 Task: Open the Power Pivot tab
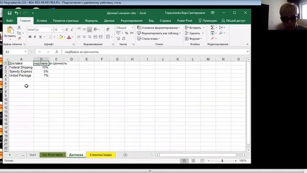point(185,21)
